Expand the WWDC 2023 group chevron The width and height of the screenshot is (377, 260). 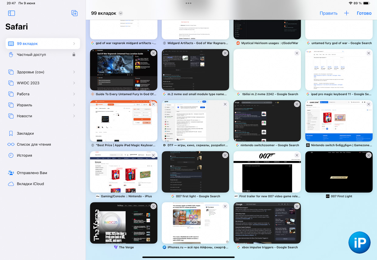[x=74, y=83]
